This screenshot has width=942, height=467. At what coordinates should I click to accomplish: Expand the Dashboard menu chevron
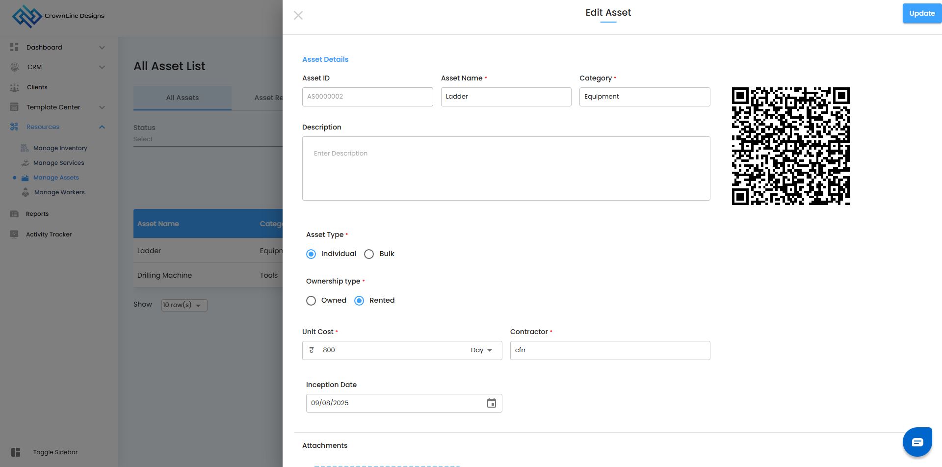[x=102, y=48]
